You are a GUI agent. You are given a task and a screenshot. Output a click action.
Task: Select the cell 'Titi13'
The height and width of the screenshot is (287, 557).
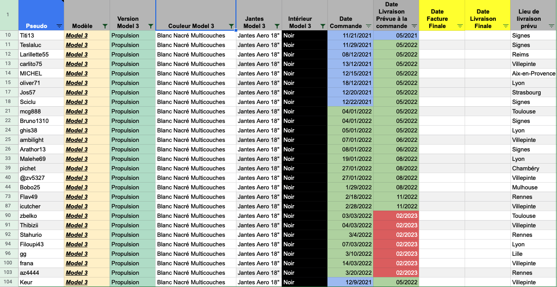[41, 35]
